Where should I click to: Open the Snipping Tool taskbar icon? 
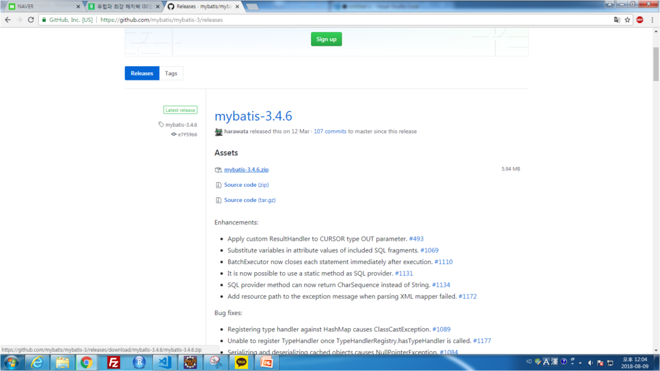coord(215,362)
